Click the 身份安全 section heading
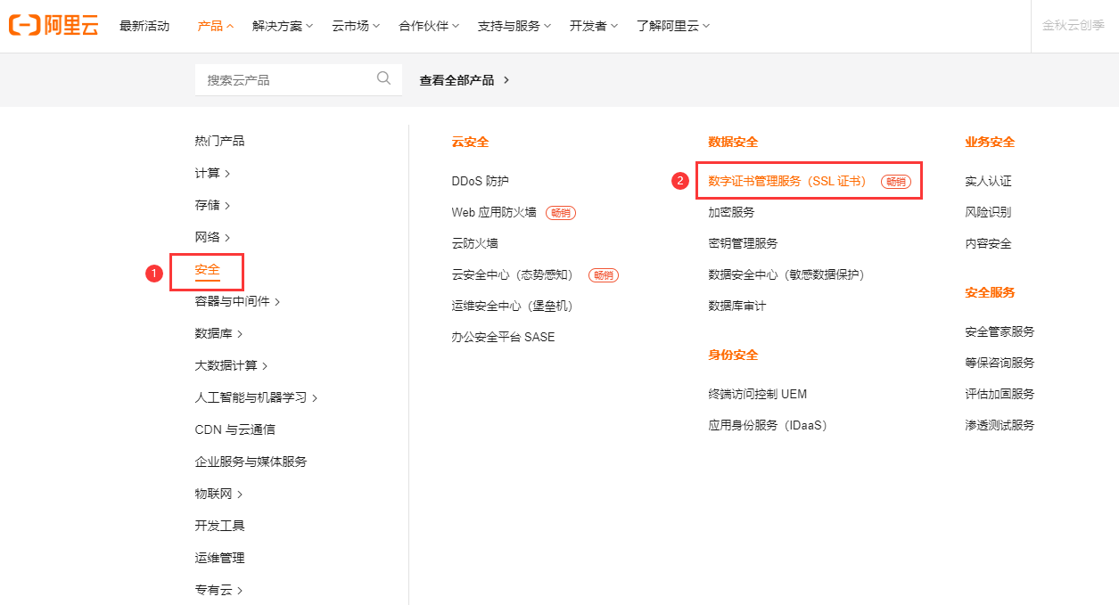 click(733, 355)
